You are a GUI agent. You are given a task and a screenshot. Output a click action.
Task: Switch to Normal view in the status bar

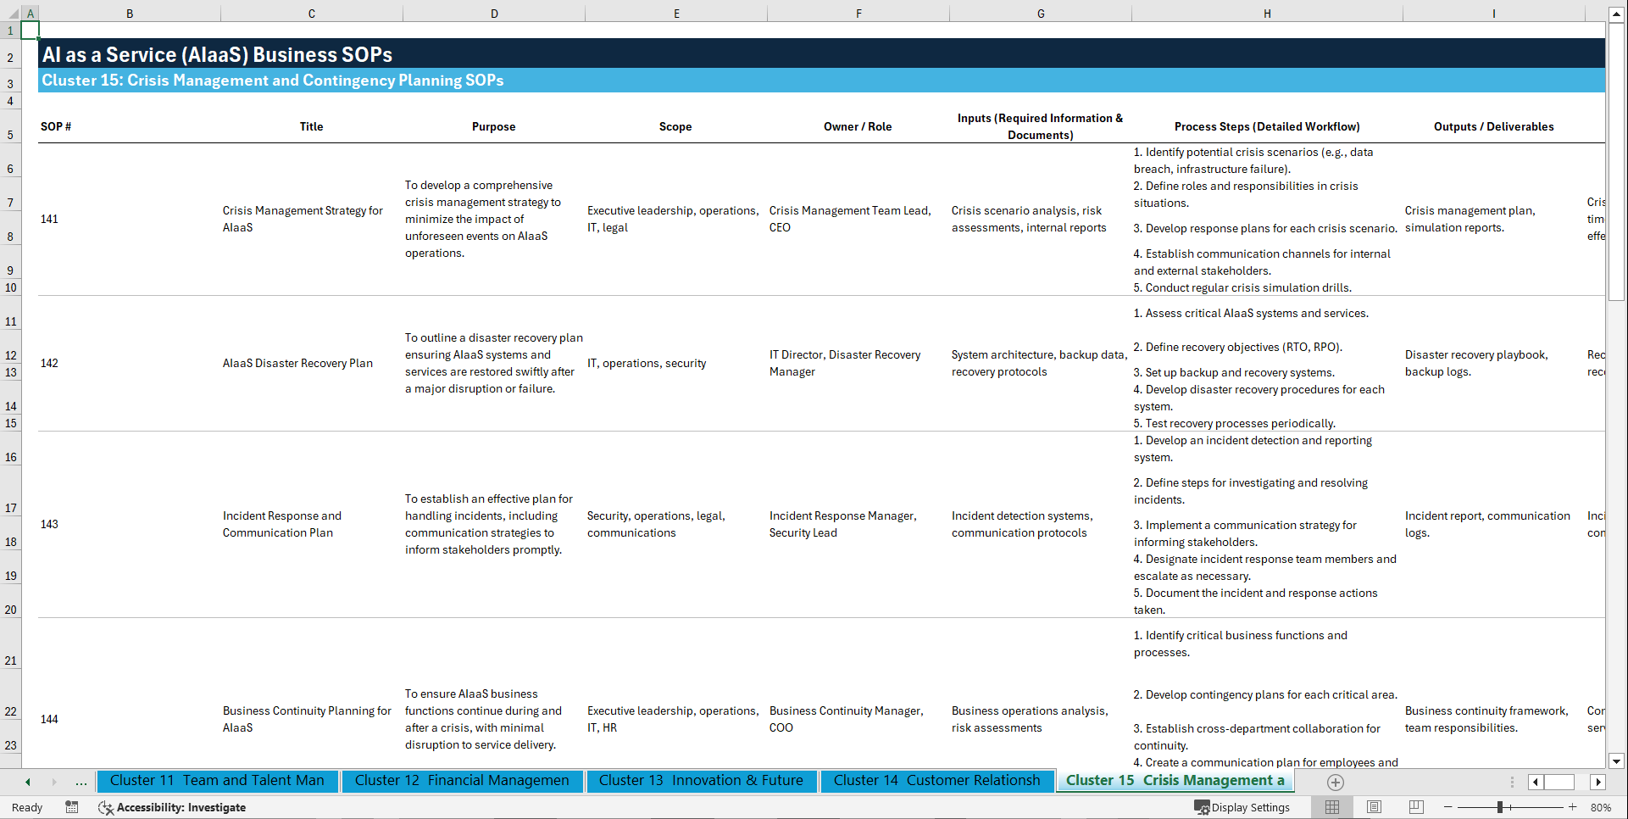pos(1331,807)
